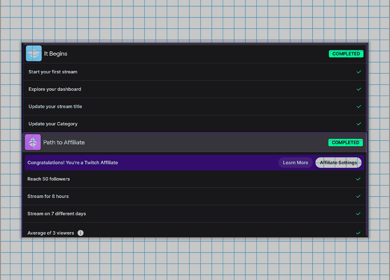
Task: Collapse the It Begins section header
Action: (x=195, y=54)
